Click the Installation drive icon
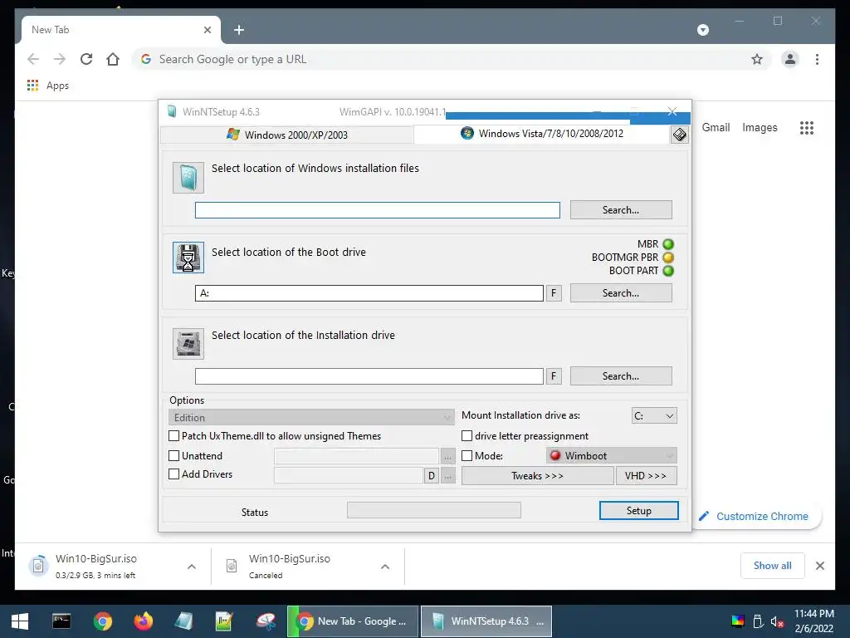 click(188, 343)
